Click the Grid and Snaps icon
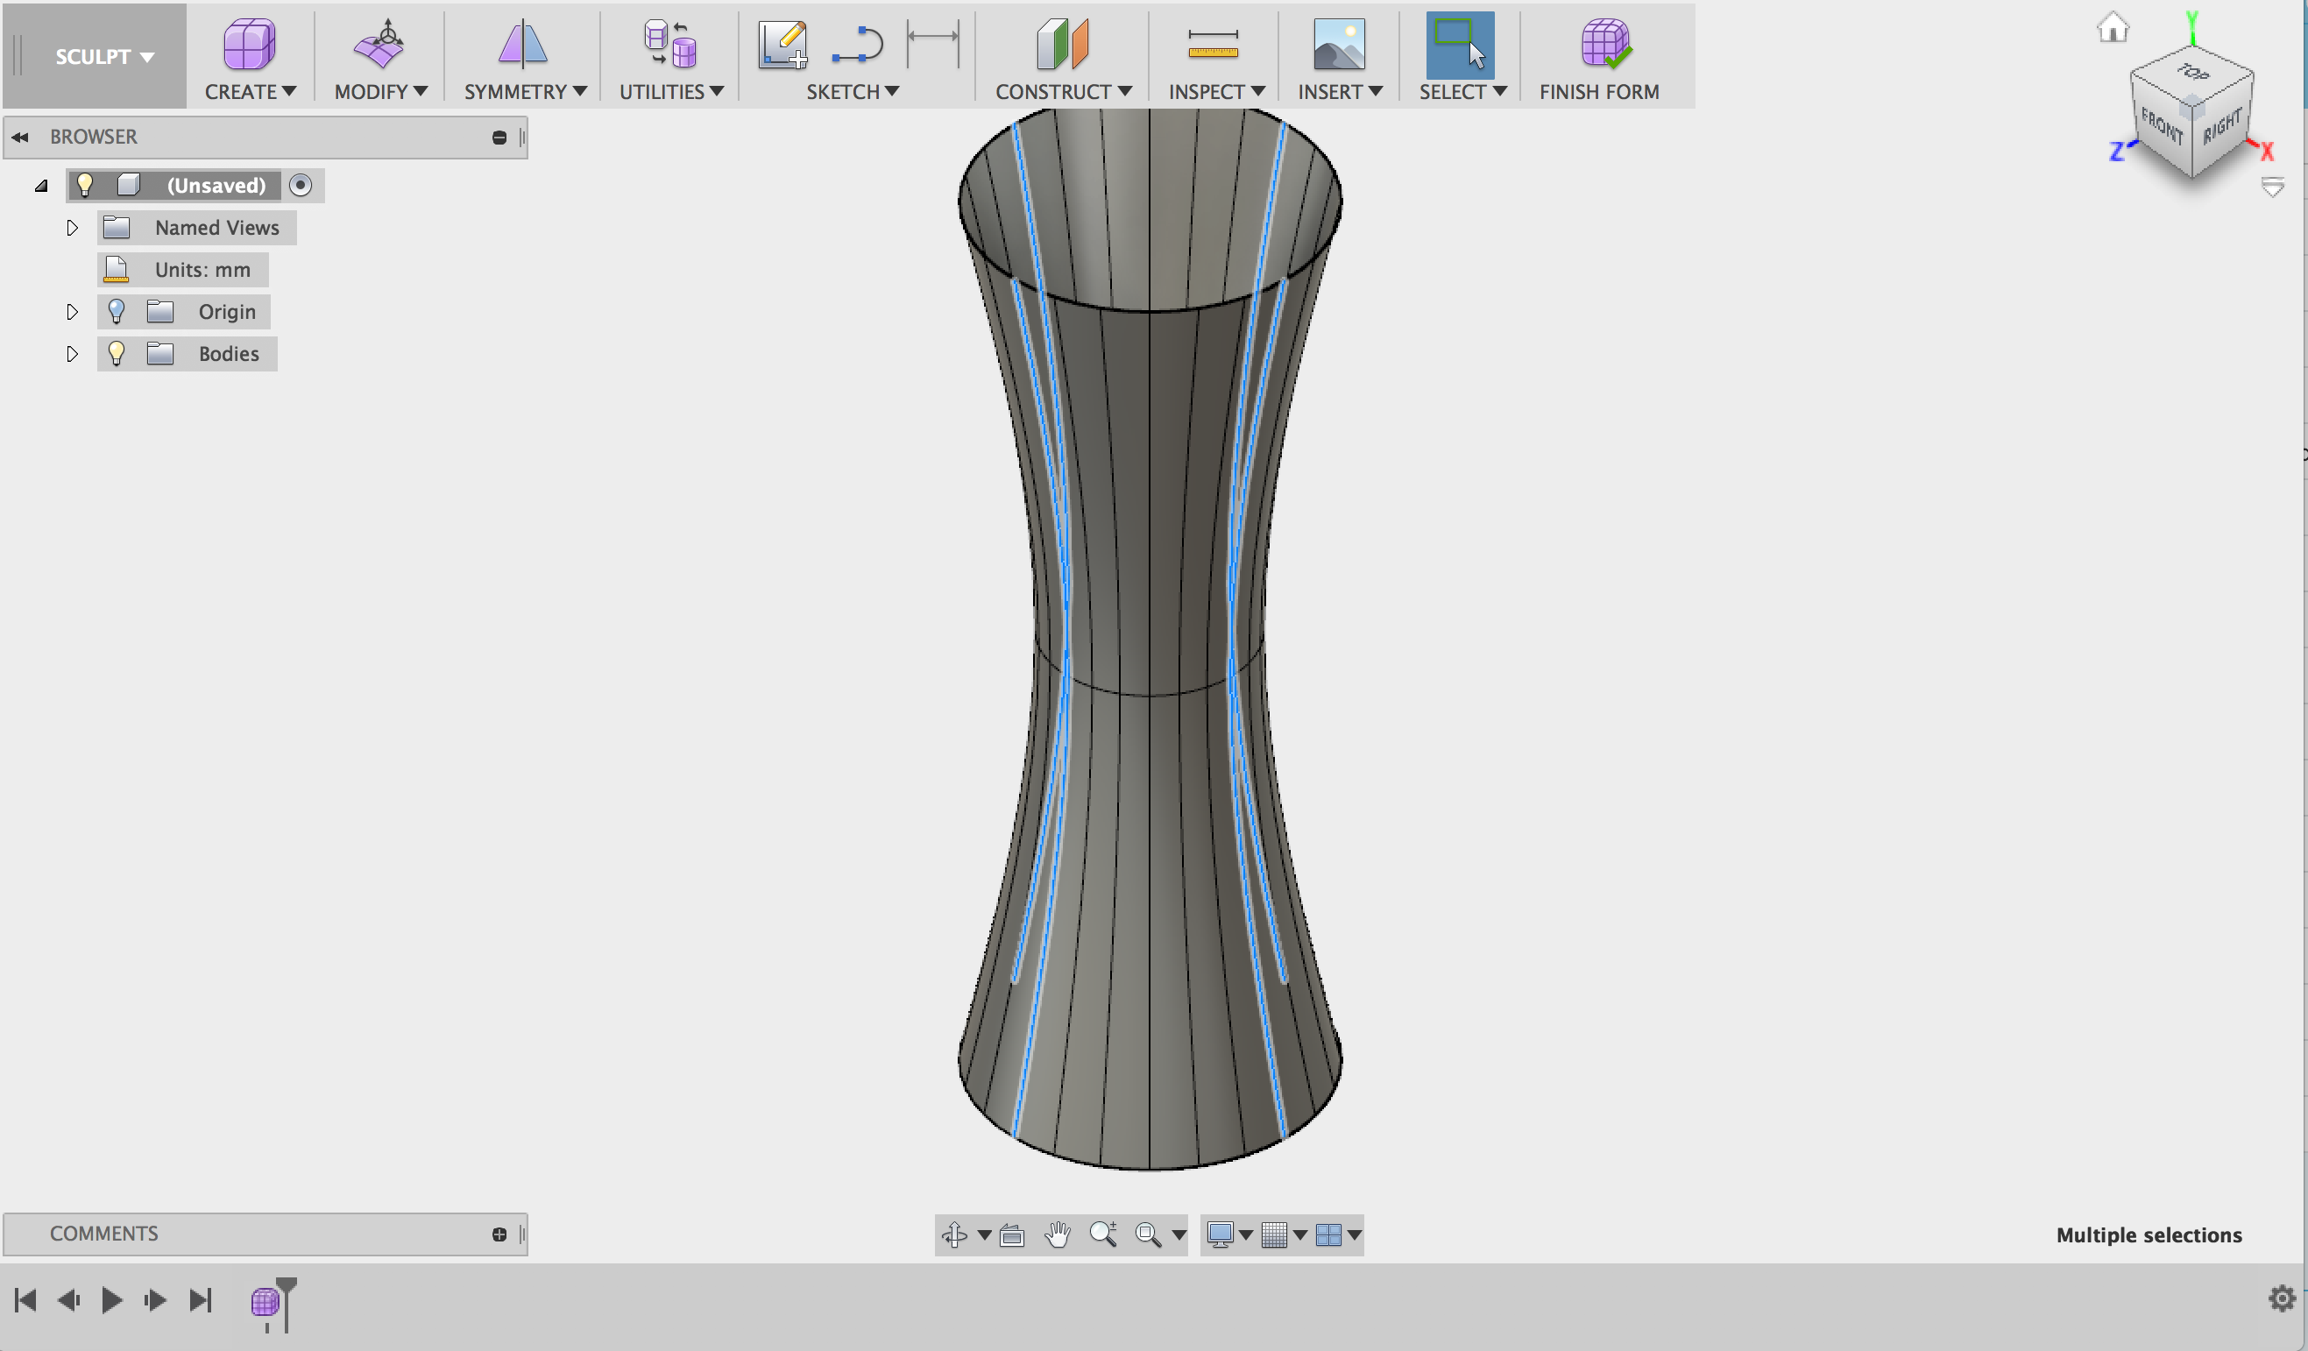The height and width of the screenshot is (1351, 2308). tap(1274, 1234)
